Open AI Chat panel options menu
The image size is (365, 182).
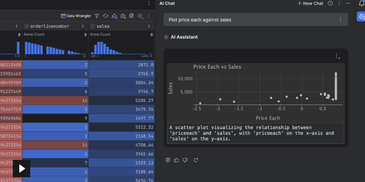coord(339,3)
